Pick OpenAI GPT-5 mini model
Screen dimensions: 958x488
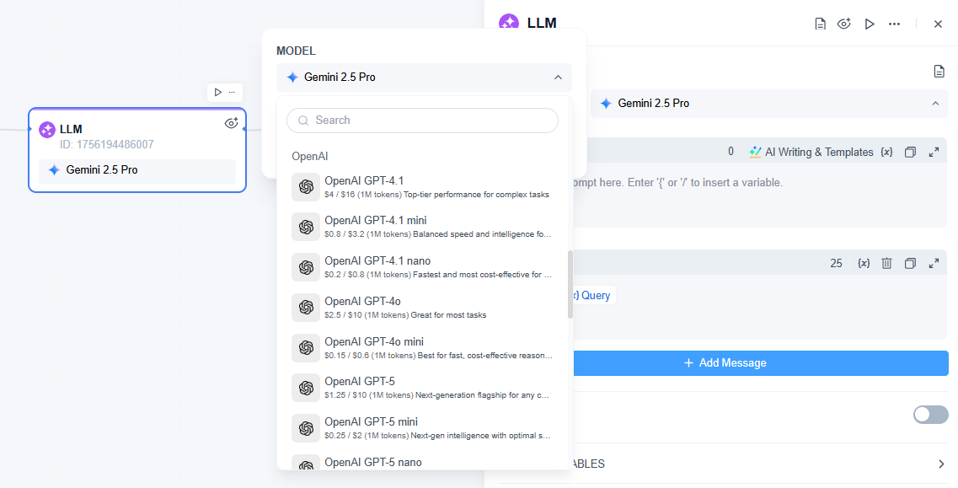[423, 428]
